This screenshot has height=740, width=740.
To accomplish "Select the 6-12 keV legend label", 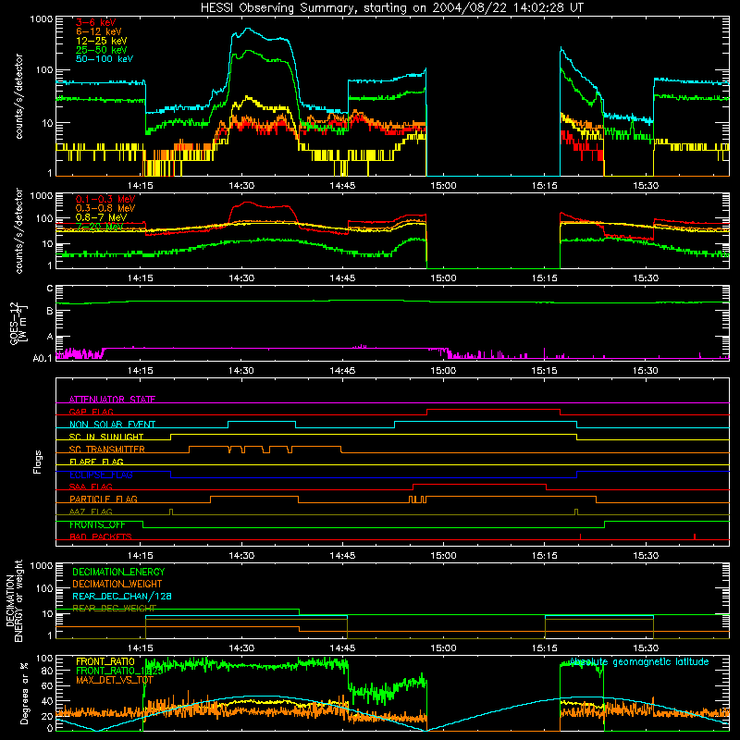I will pyautogui.click(x=99, y=31).
